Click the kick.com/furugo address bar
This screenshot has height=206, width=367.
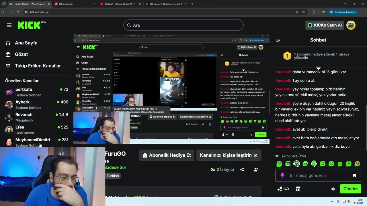(x=161, y=12)
